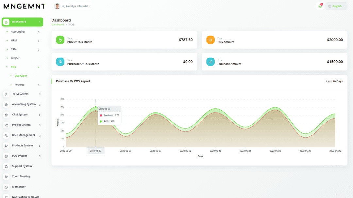The width and height of the screenshot is (353, 198).
Task: Click the globe icon beside English
Action: click(x=329, y=6)
